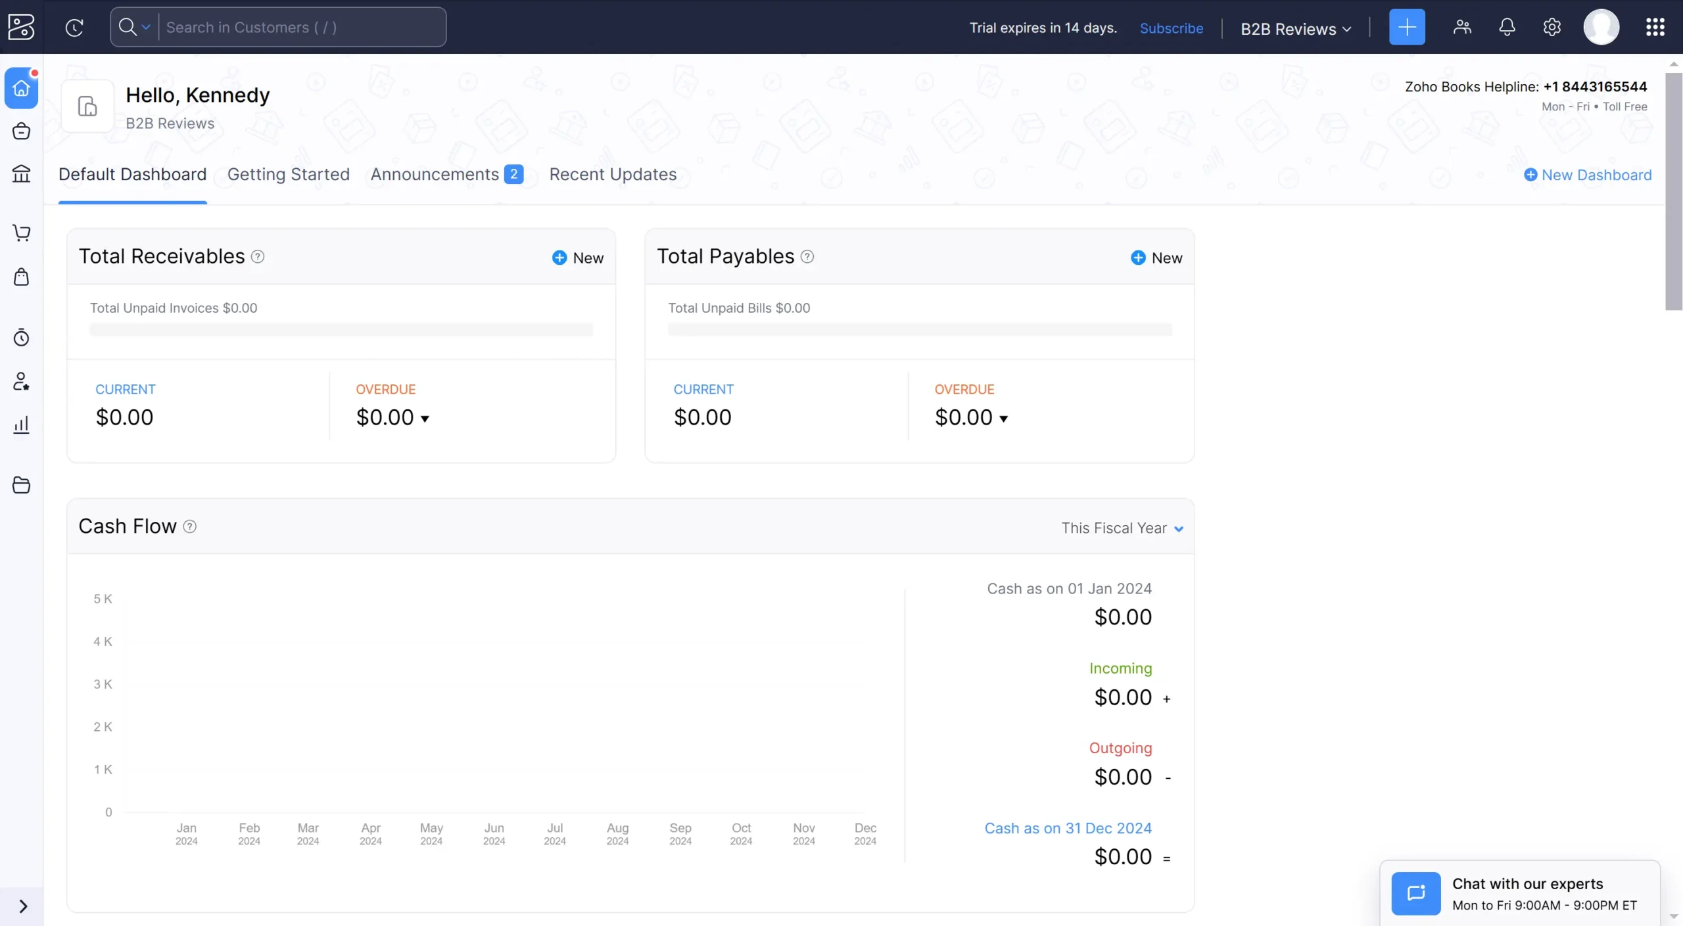
Task: Open the B2B Reviews organization dropdown
Action: click(x=1294, y=28)
